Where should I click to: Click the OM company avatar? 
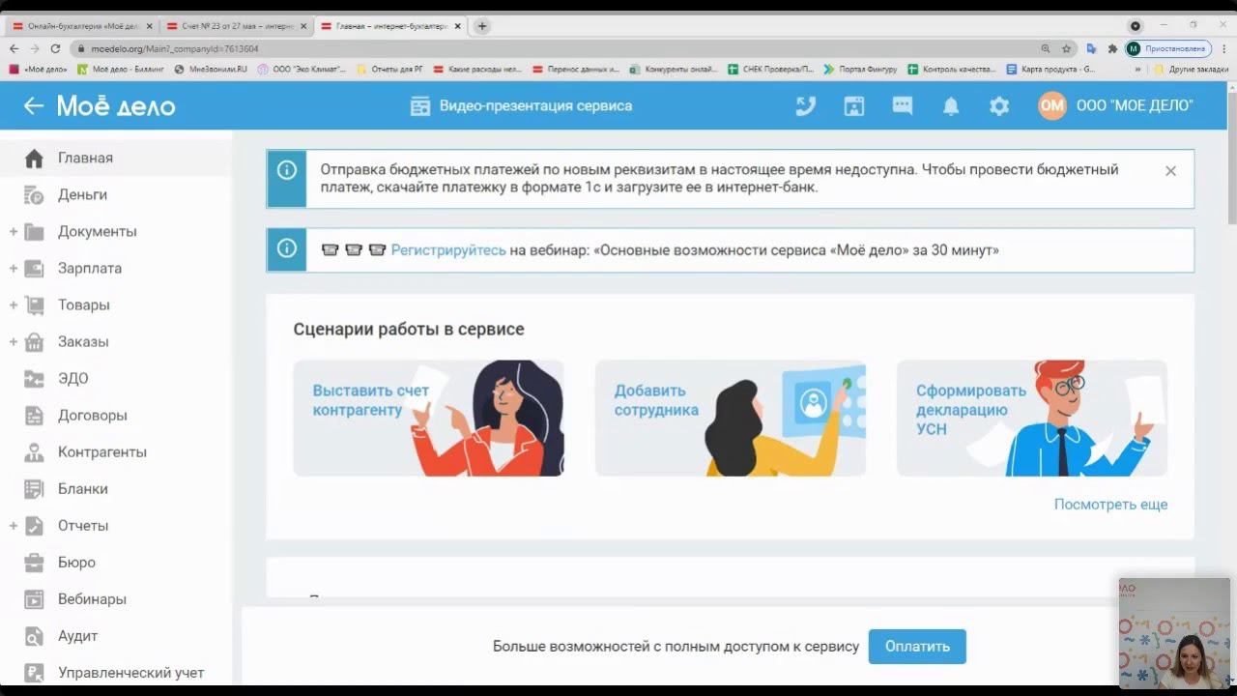coord(1052,106)
